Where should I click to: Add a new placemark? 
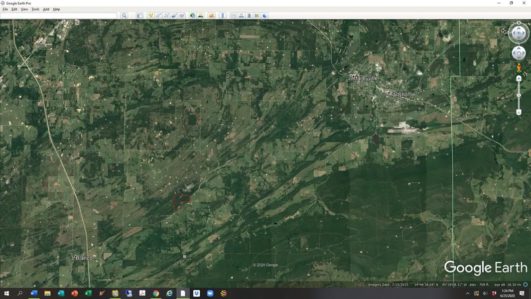tap(150, 15)
